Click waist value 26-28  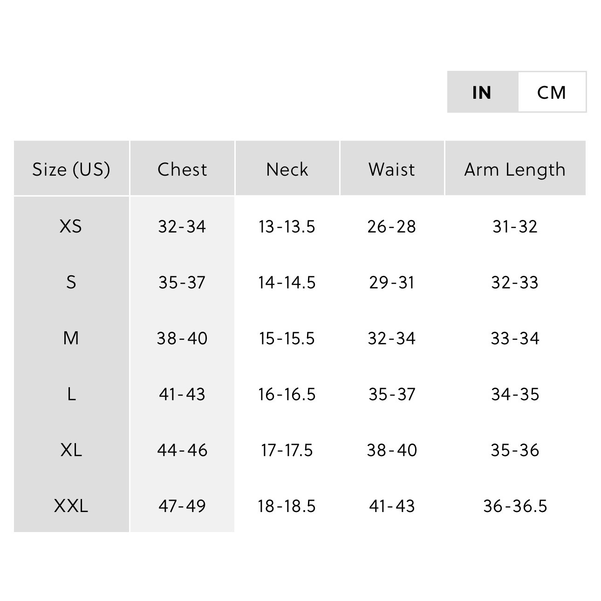(392, 226)
